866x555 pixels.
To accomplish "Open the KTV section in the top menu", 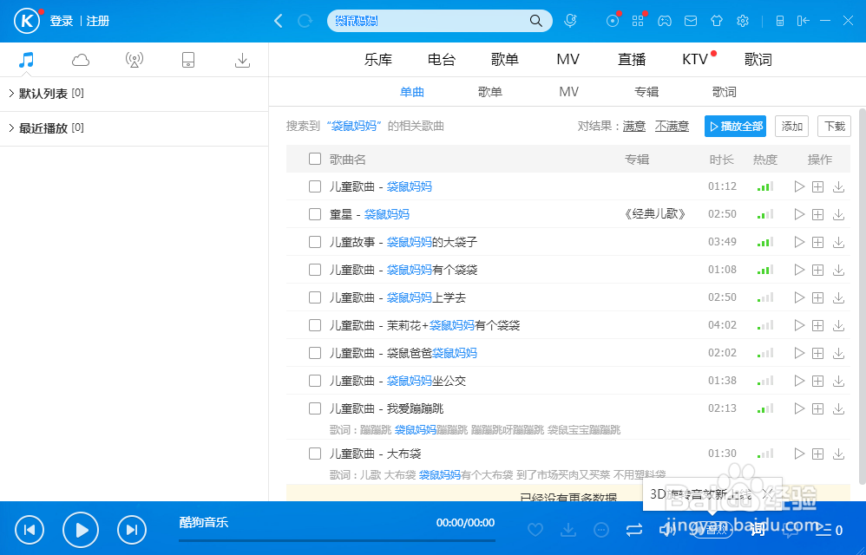I will [693, 59].
